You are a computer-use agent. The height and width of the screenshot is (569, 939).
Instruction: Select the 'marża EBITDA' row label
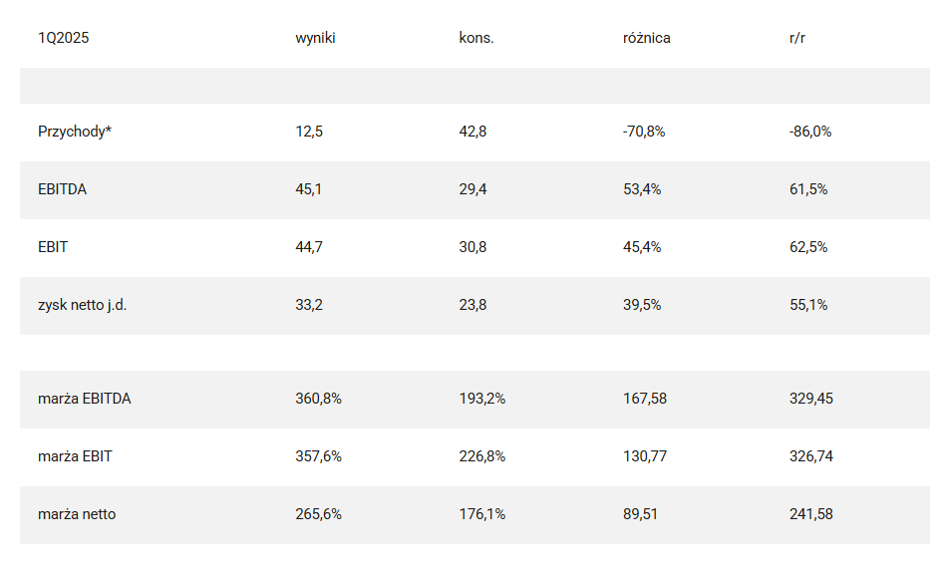[x=85, y=399]
